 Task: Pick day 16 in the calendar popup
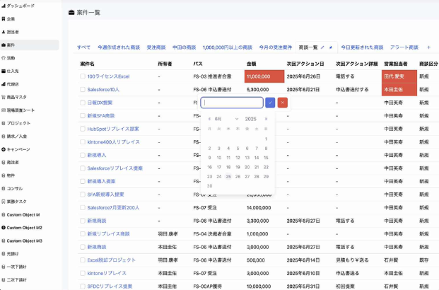pyautogui.click(x=210, y=167)
